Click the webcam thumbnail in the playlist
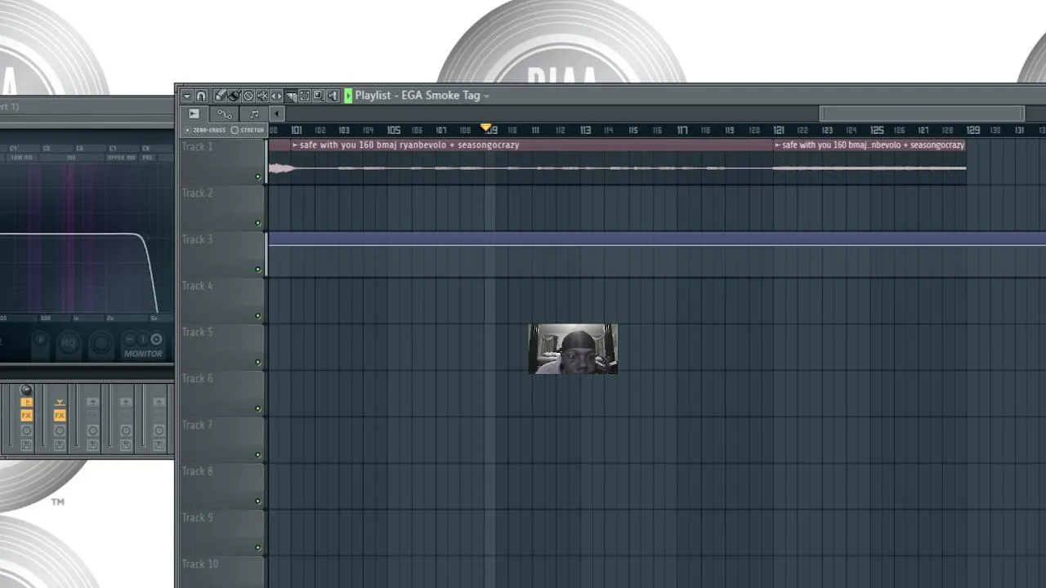The image size is (1046, 588). coord(573,349)
